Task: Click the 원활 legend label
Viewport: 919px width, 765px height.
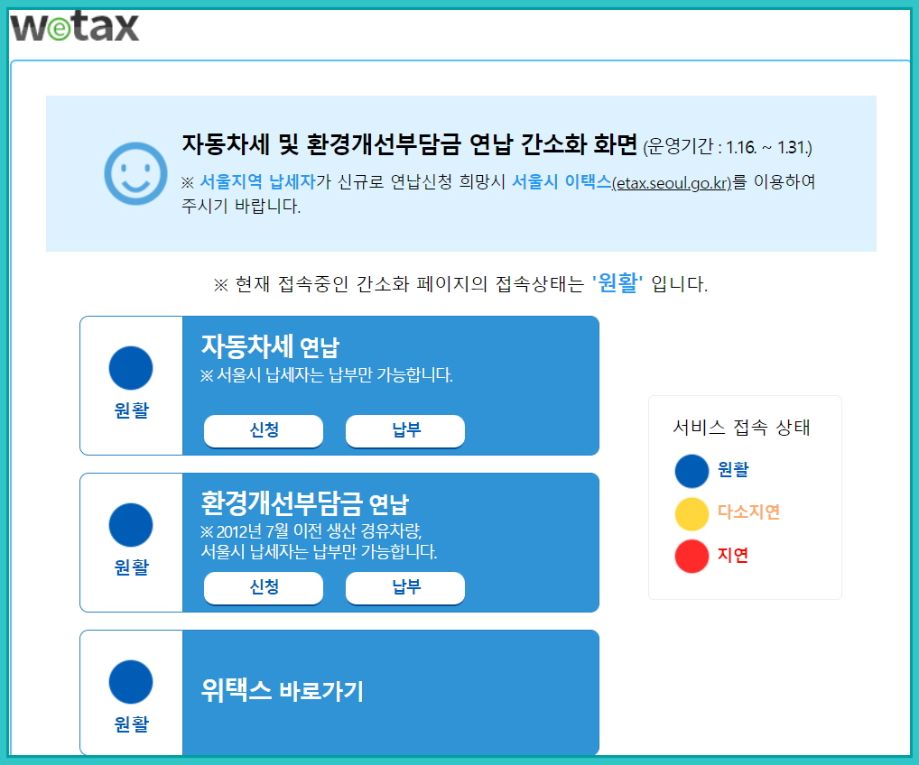Action: 733,469
